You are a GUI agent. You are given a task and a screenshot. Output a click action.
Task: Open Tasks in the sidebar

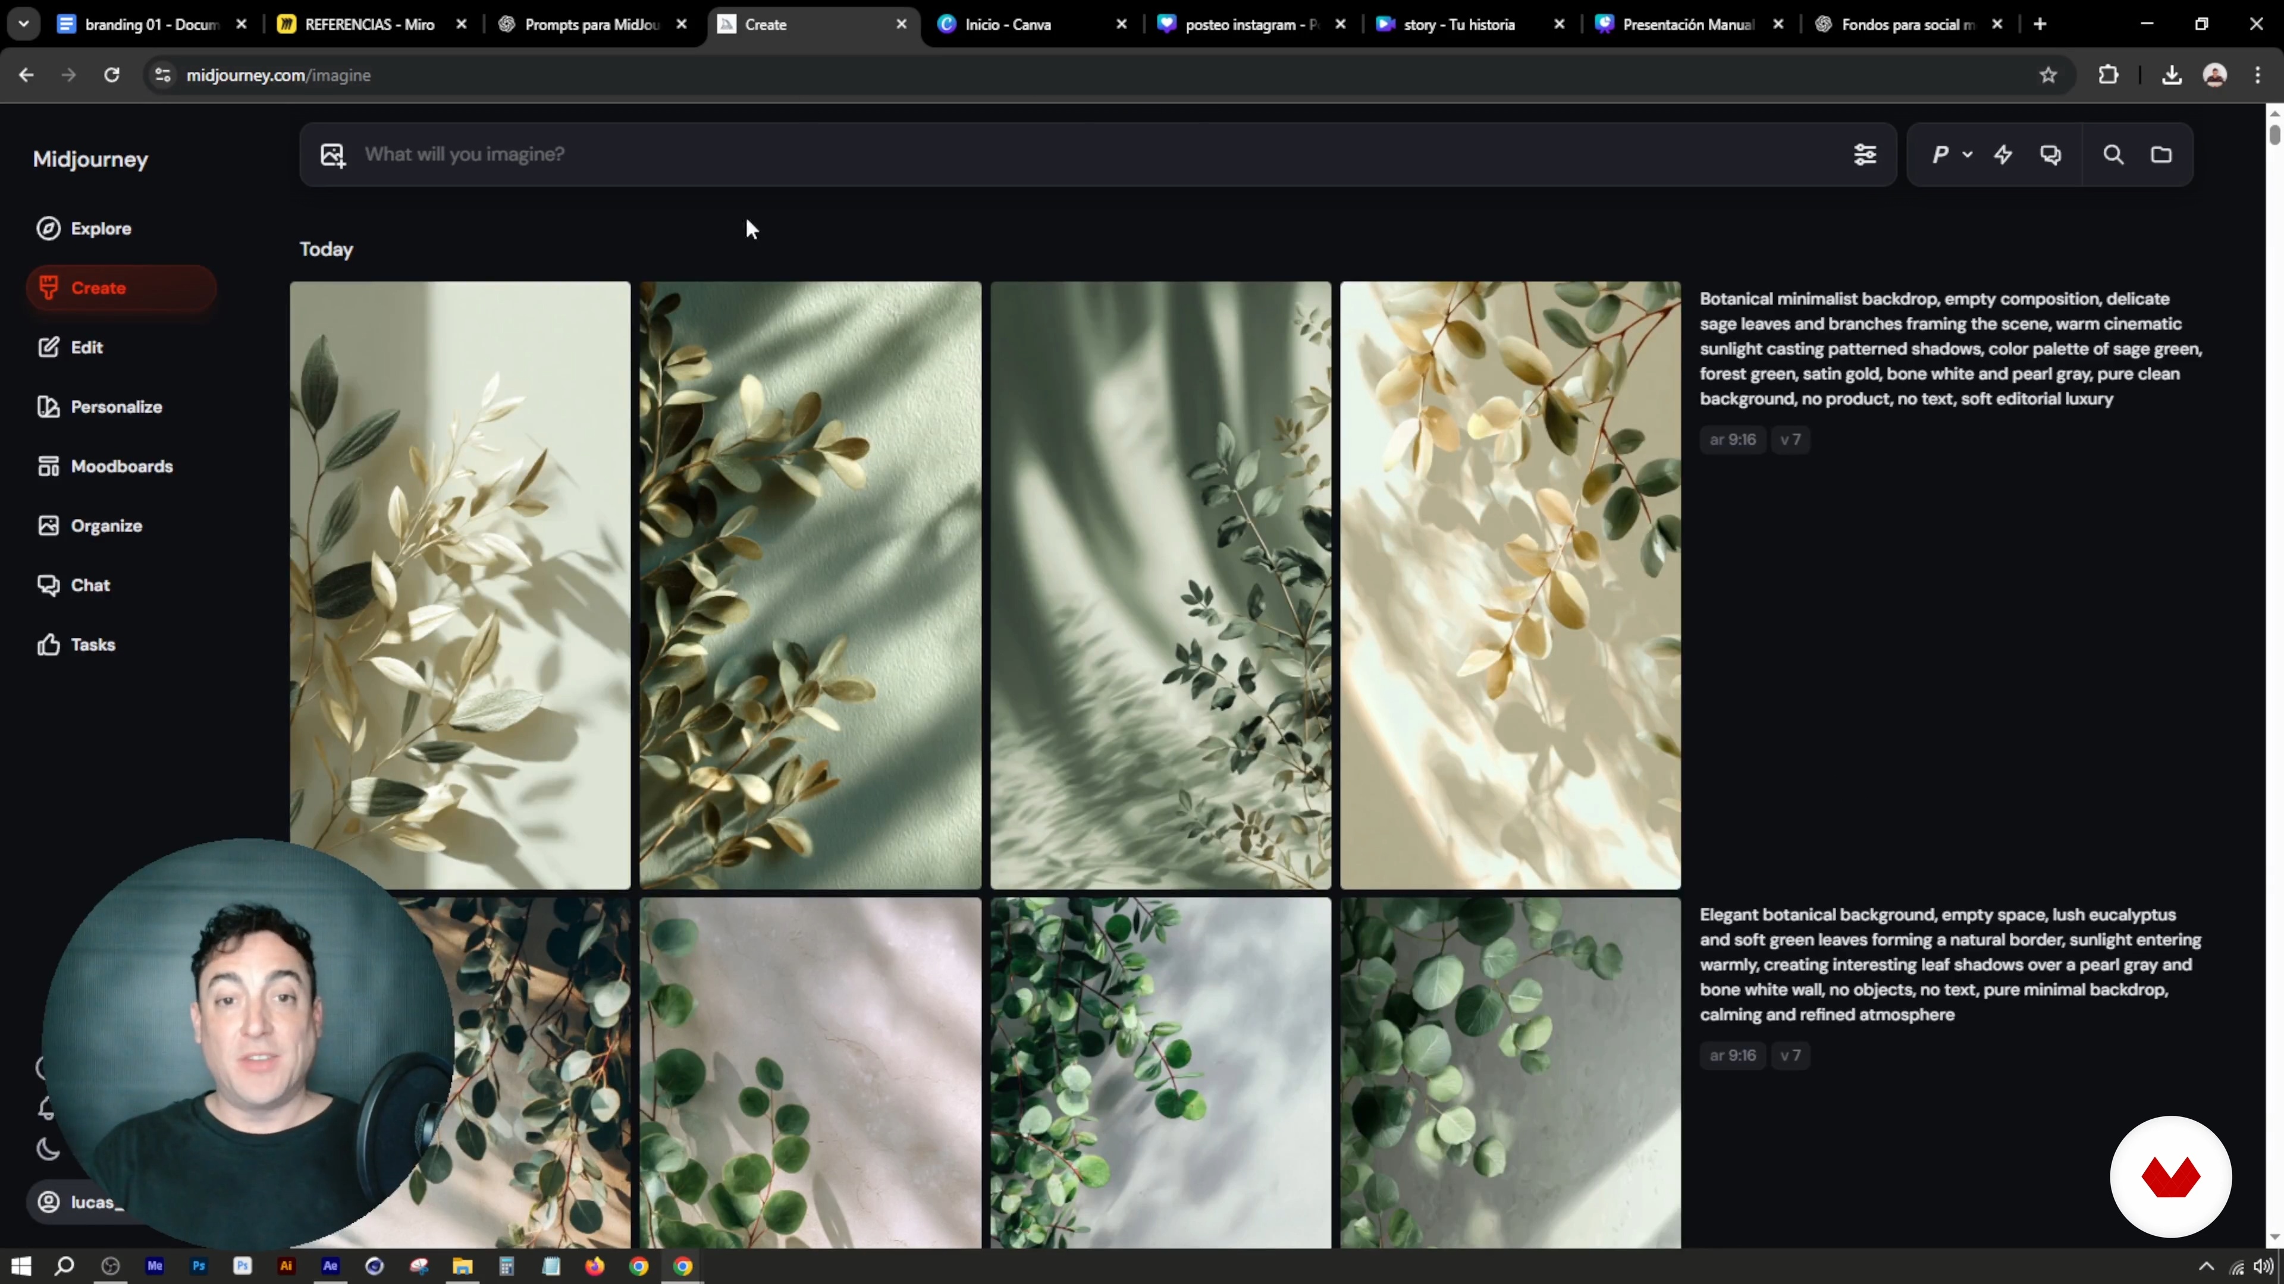[x=76, y=644]
